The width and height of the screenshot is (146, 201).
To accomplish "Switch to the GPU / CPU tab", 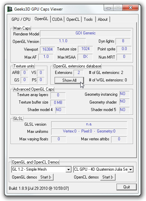I will tap(21, 19).
